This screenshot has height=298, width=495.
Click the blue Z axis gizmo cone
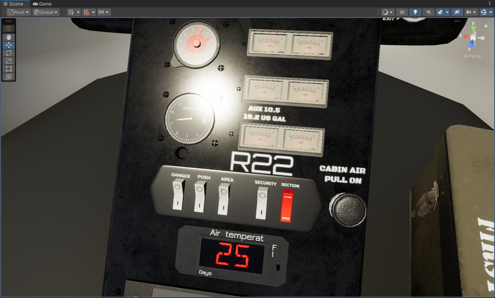[471, 44]
